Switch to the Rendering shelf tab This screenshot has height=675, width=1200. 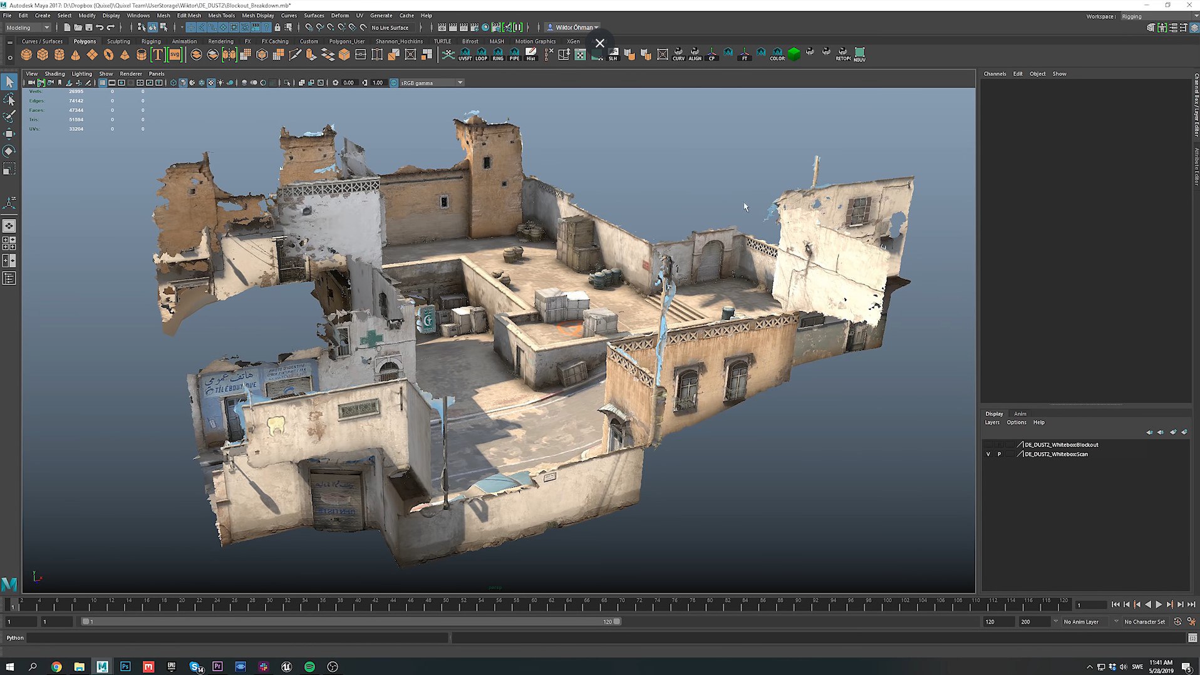(220, 41)
